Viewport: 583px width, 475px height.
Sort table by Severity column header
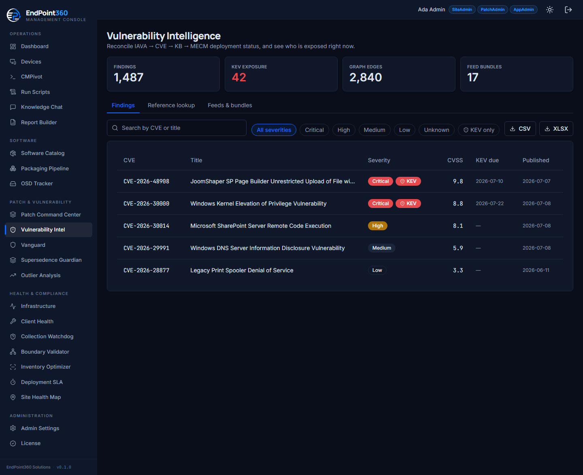point(379,160)
